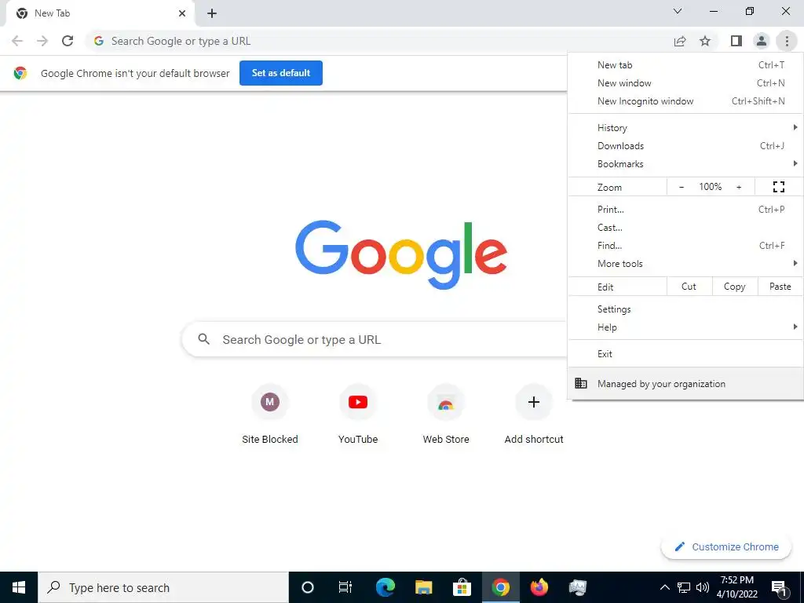
Task: Reload the page with refresh icon
Action: tap(68, 41)
